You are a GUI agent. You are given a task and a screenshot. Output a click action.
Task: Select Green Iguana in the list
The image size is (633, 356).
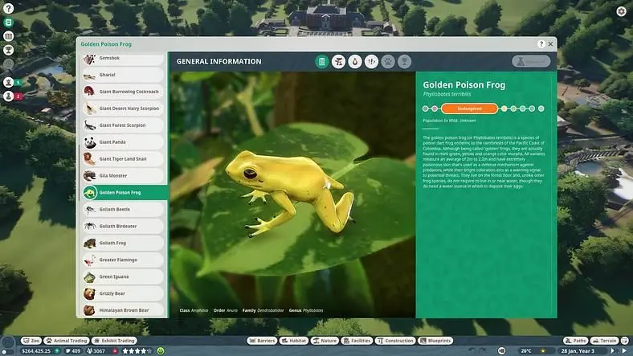(123, 277)
